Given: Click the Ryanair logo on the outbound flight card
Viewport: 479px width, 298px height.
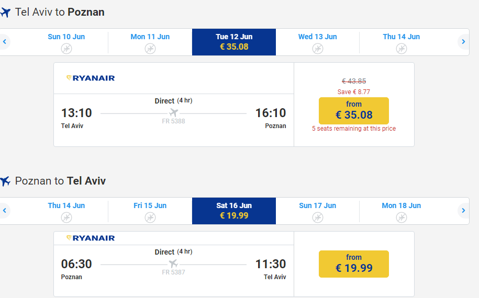Looking at the screenshot, I should tap(91, 78).
